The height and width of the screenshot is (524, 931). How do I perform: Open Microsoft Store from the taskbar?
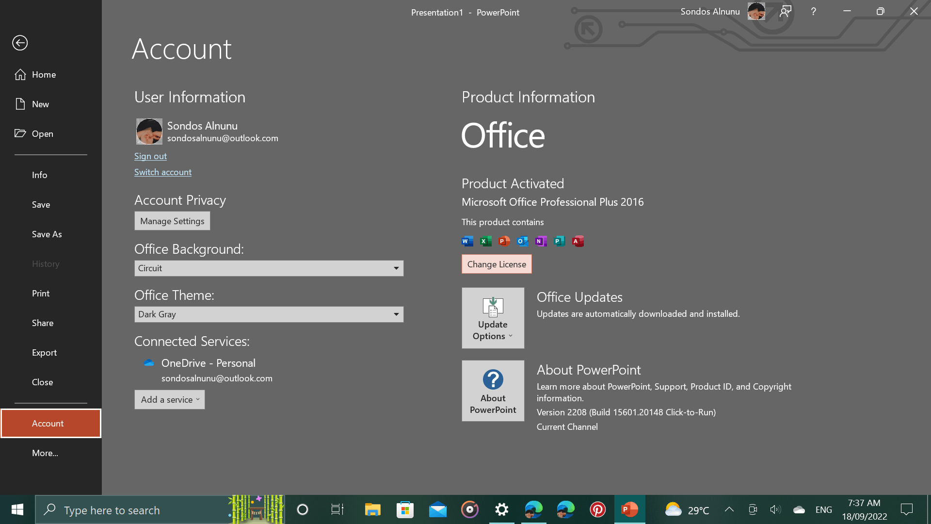pyautogui.click(x=405, y=509)
